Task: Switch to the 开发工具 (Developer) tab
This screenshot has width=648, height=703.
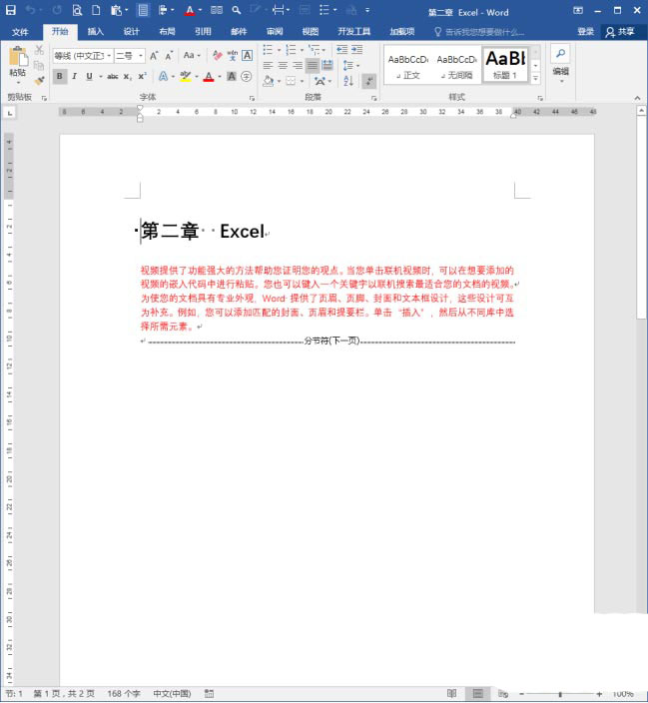Action: click(x=353, y=31)
